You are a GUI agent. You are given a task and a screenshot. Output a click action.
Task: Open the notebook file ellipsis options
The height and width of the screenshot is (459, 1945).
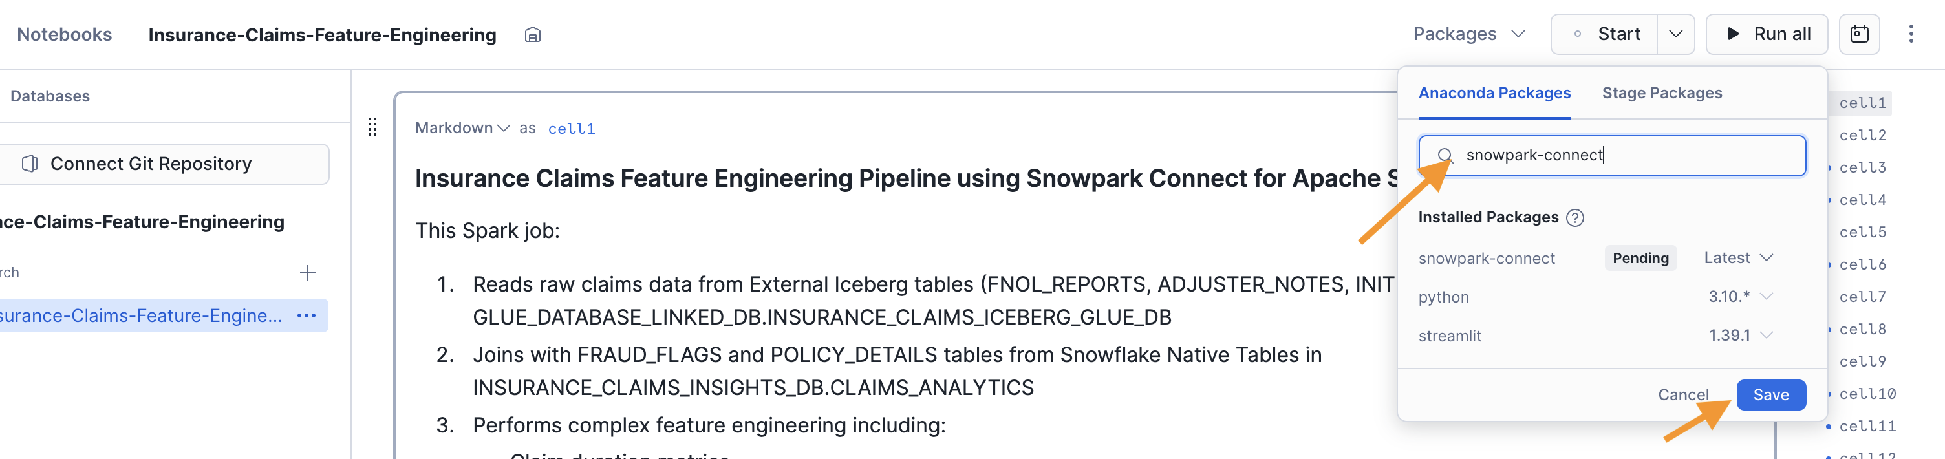[306, 315]
